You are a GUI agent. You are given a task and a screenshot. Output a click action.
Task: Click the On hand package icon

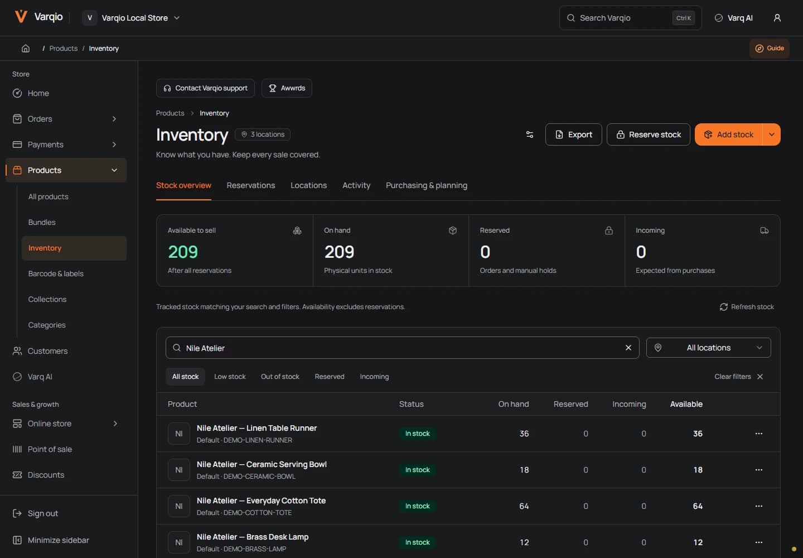[453, 230]
